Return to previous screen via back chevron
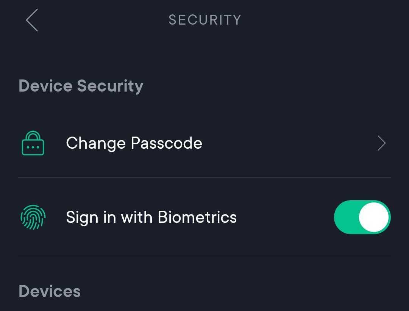The image size is (409, 311). click(x=32, y=20)
